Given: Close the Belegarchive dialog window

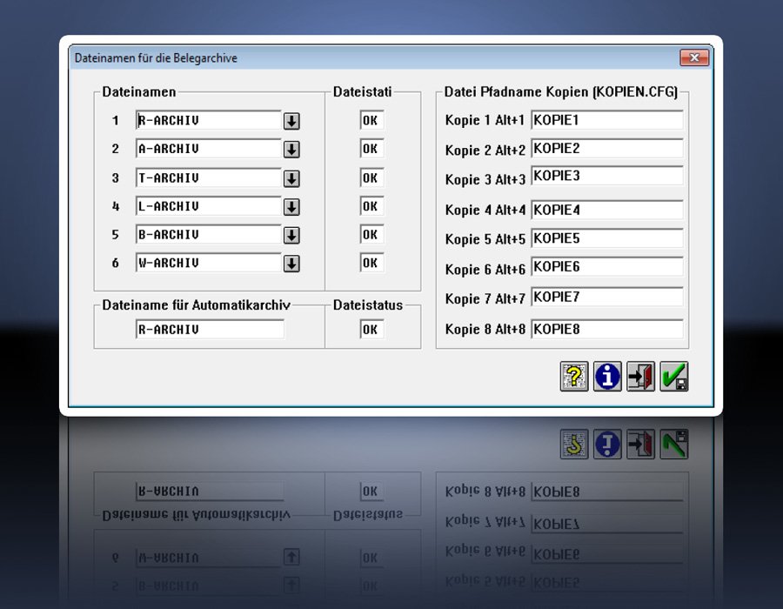Looking at the screenshot, I should tap(694, 58).
